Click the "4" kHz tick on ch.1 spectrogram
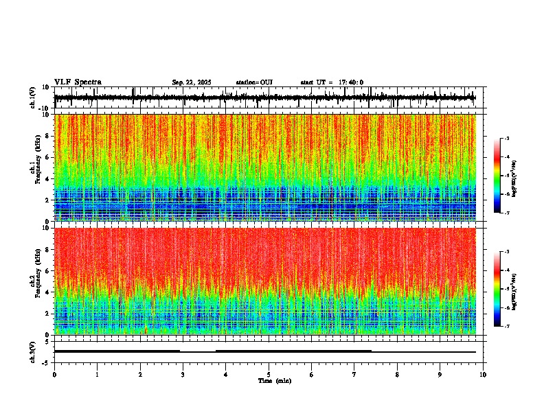The width and height of the screenshot is (544, 420). tap(47, 179)
